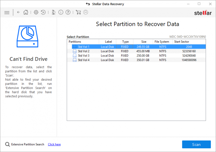Sort by the Size column header

pos(144,42)
